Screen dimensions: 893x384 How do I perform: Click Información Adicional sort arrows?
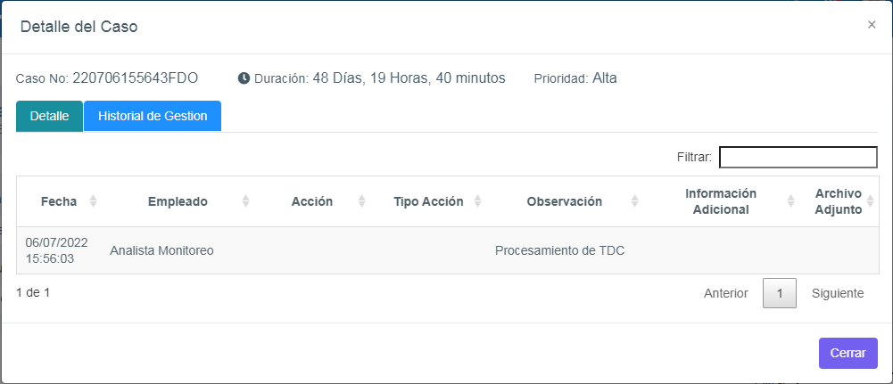pos(790,201)
